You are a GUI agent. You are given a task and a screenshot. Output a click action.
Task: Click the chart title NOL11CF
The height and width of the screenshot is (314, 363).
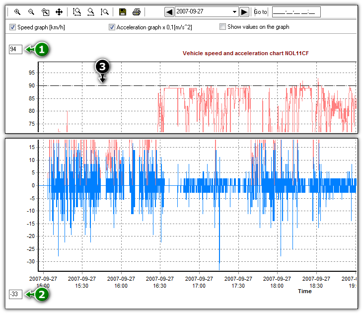tap(246, 53)
